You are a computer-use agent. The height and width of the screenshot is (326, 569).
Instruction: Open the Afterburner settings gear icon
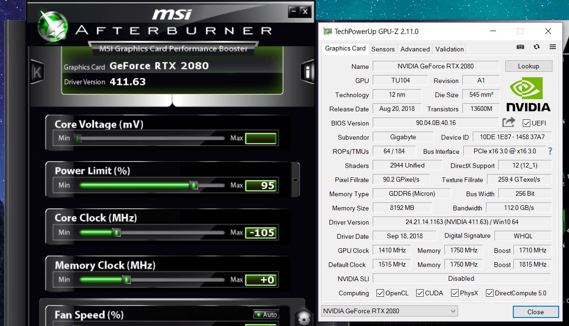click(303, 319)
